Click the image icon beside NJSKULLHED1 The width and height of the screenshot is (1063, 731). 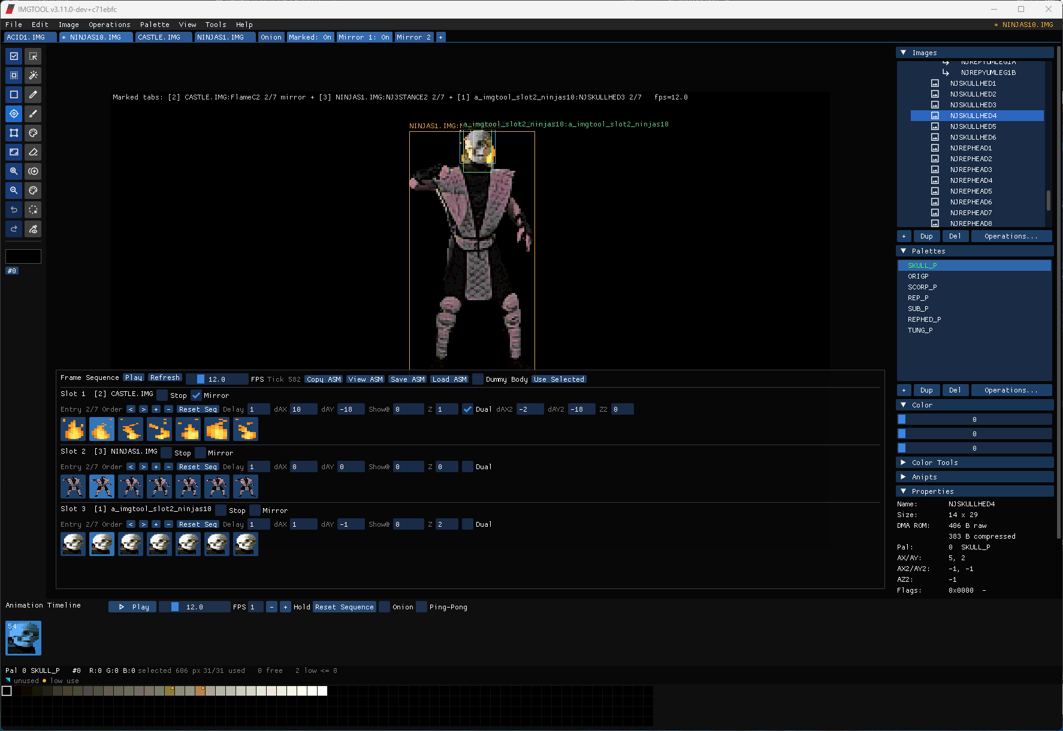point(935,83)
